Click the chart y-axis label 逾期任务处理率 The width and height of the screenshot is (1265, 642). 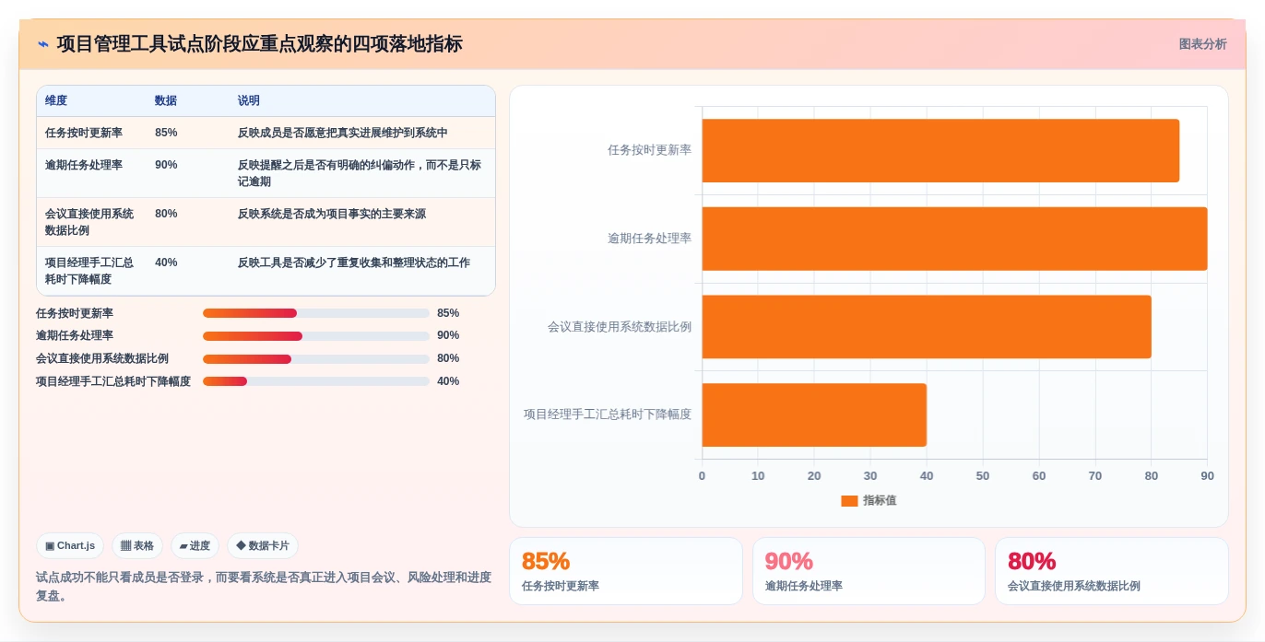coord(649,239)
